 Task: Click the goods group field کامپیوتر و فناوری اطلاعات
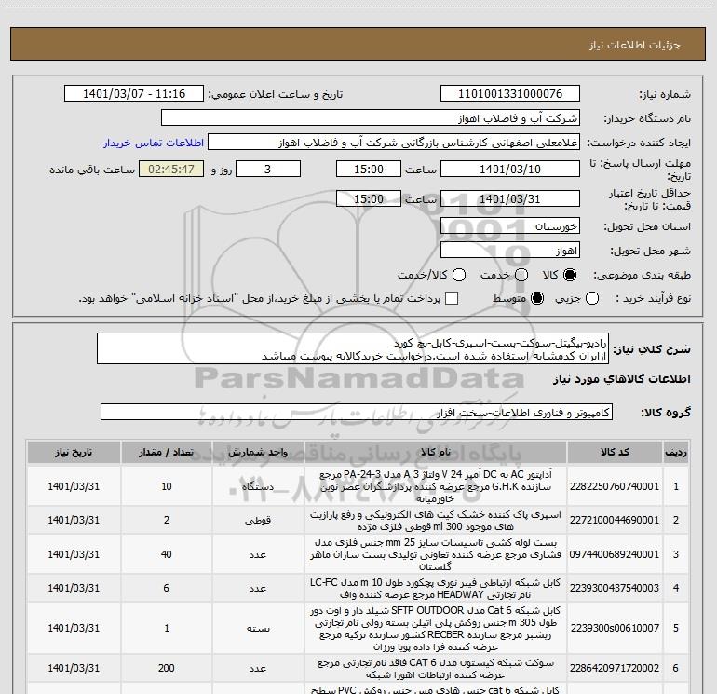pos(357,412)
